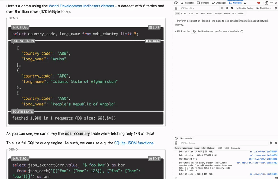Show more devtools tabs chevron
278x179 pixels.
tap(245, 3)
